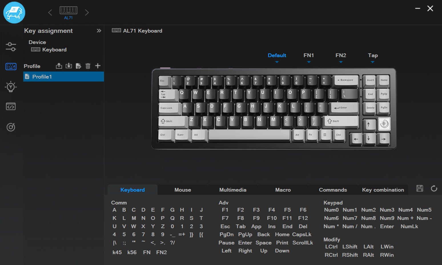The width and height of the screenshot is (442, 265).
Task: Select the CapsLk key option
Action: click(302, 234)
